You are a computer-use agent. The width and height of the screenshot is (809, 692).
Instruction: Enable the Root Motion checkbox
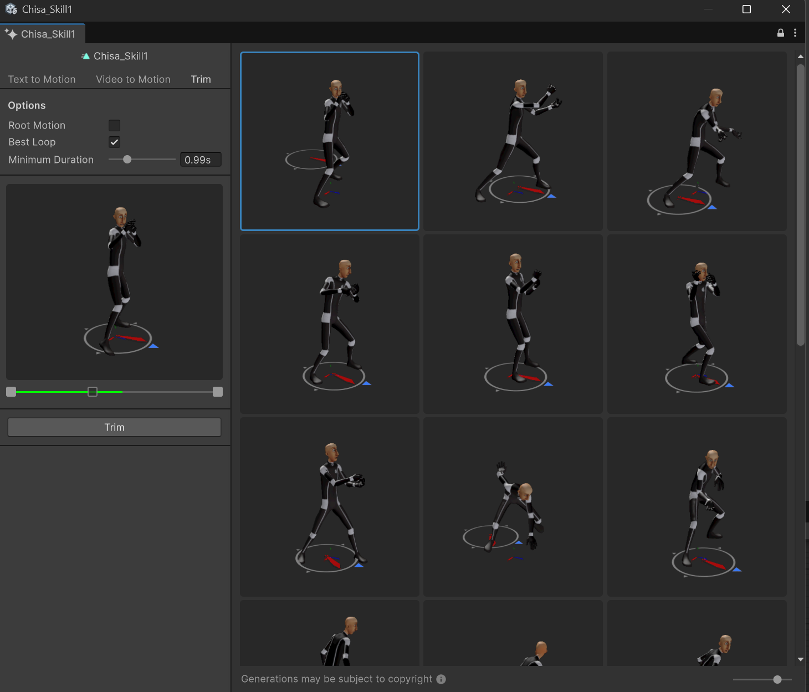click(114, 125)
